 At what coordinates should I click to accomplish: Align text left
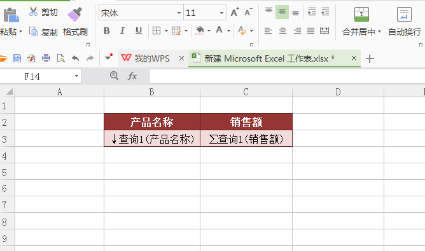coord(268,31)
